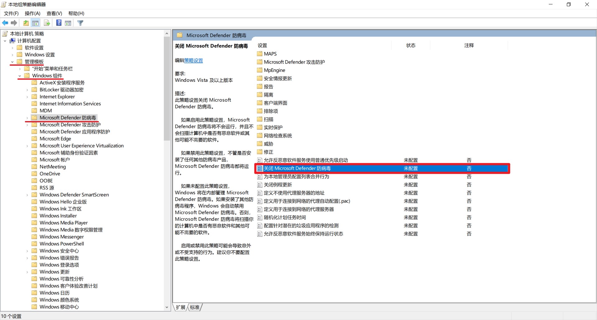
Task: Open the 实时保护 folder in list
Action: click(x=273, y=127)
